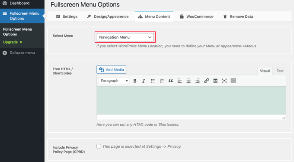Align text center
The height and width of the screenshot is (162, 294).
(x=189, y=81)
